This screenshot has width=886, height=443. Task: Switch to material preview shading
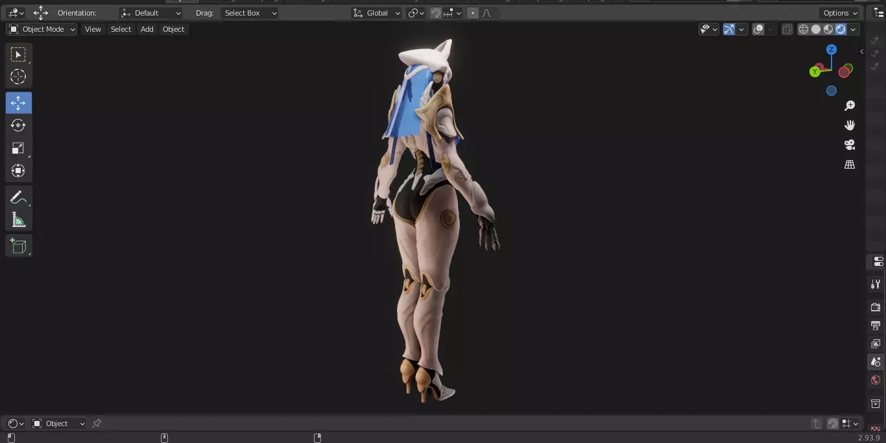click(828, 29)
